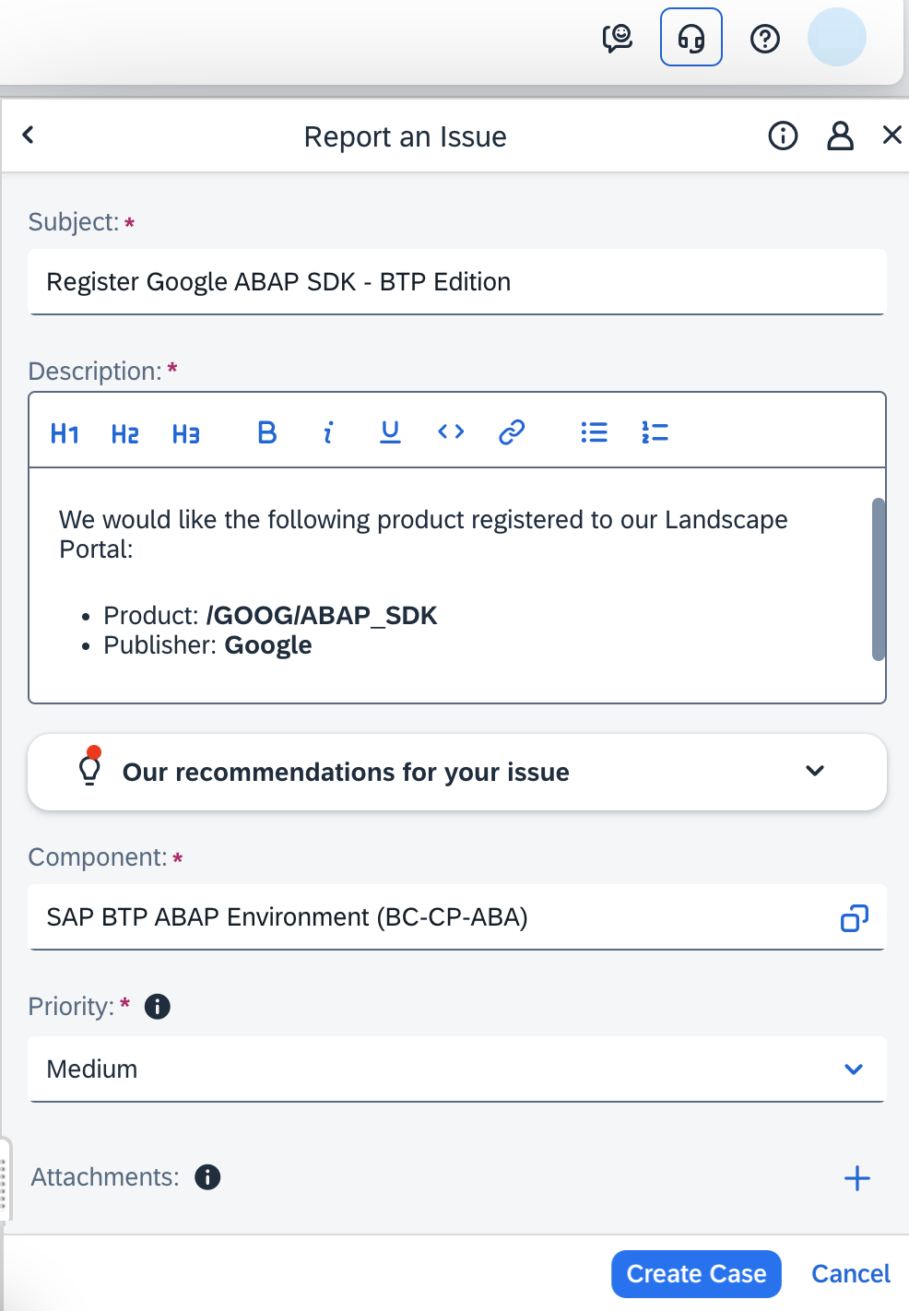Open help via the question mark icon
Image resolution: width=909 pixels, height=1311 pixels.
click(x=764, y=37)
